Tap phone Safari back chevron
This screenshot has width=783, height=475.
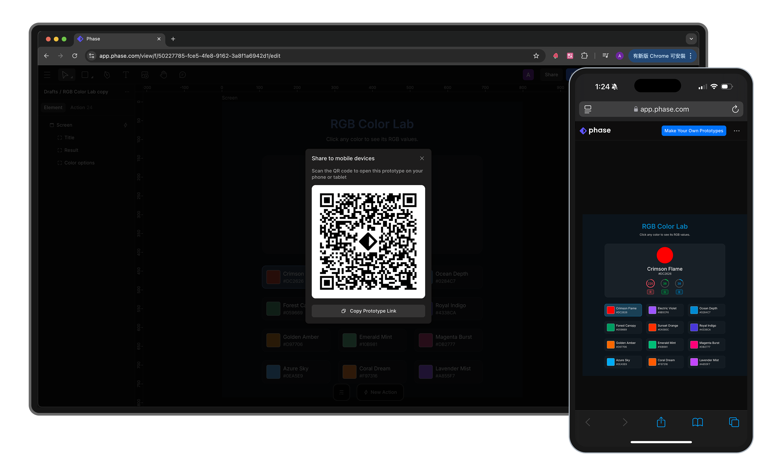click(x=588, y=422)
